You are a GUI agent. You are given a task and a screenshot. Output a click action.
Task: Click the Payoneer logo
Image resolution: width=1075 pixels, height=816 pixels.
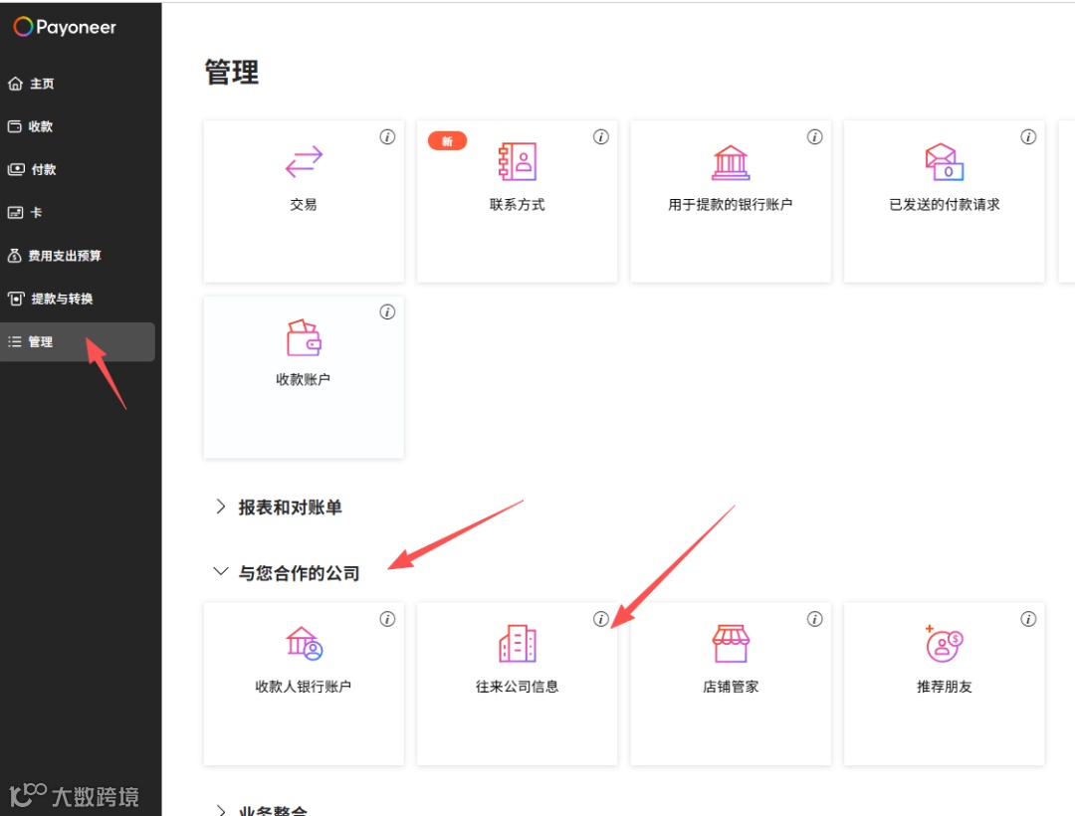[65, 27]
